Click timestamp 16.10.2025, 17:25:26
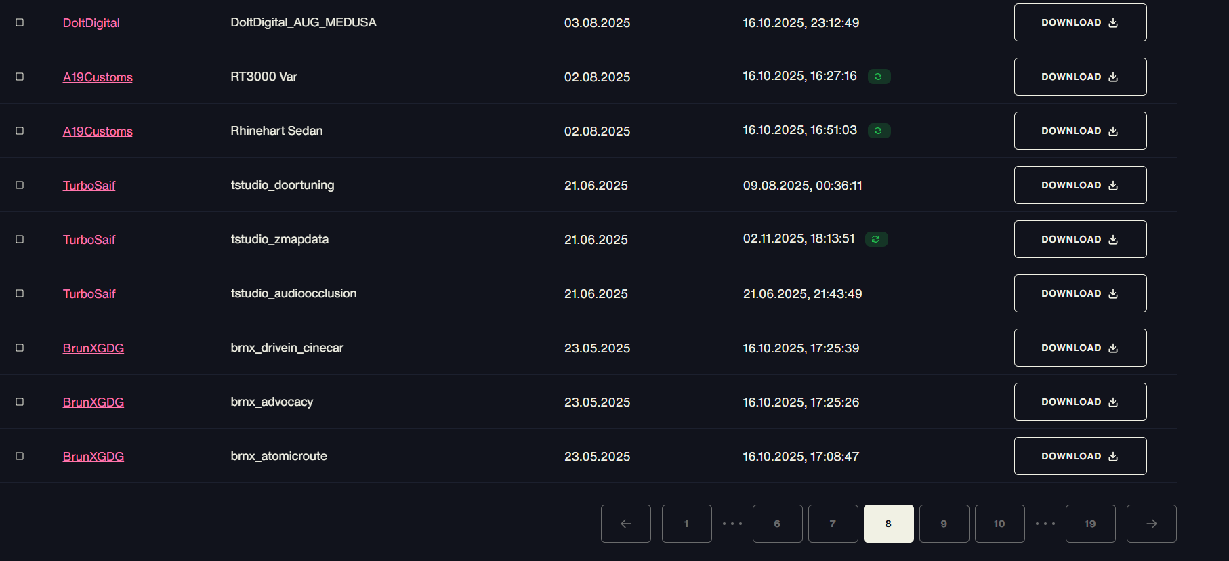 tap(801, 402)
